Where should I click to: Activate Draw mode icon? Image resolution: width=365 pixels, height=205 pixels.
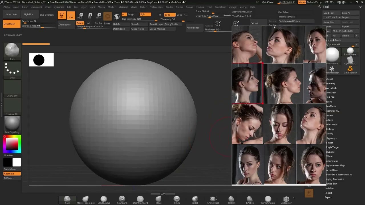pos(71,15)
